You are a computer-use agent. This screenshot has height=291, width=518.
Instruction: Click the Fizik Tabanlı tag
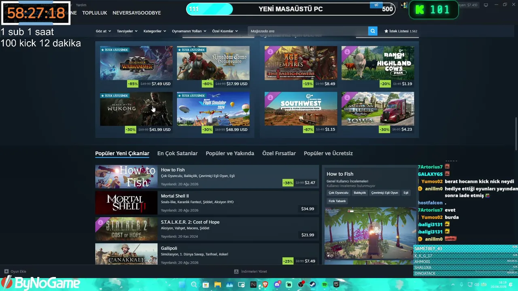(337, 201)
